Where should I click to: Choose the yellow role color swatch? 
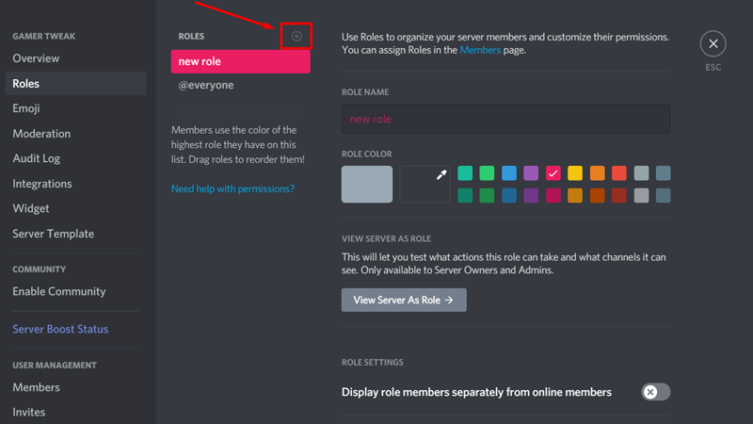tap(575, 173)
